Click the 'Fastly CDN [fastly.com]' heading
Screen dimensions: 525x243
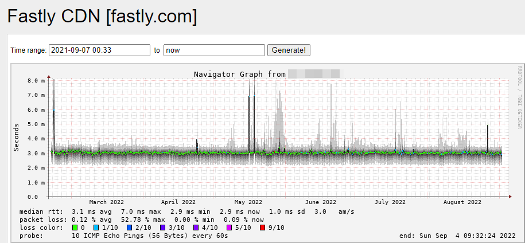tap(102, 17)
